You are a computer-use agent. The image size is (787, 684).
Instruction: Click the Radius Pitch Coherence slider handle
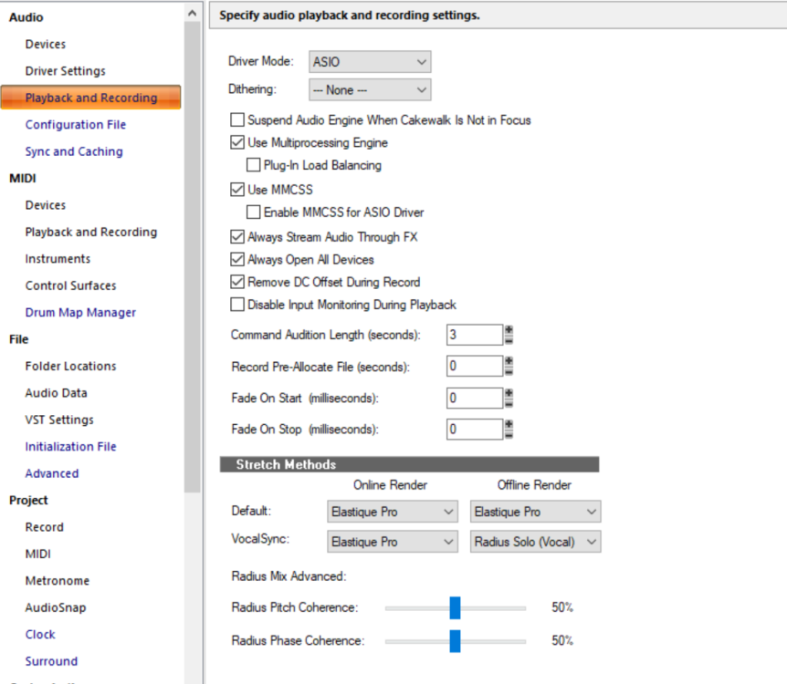point(455,608)
